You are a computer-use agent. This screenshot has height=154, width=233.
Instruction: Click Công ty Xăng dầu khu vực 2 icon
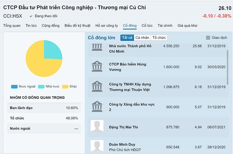click(x=97, y=107)
